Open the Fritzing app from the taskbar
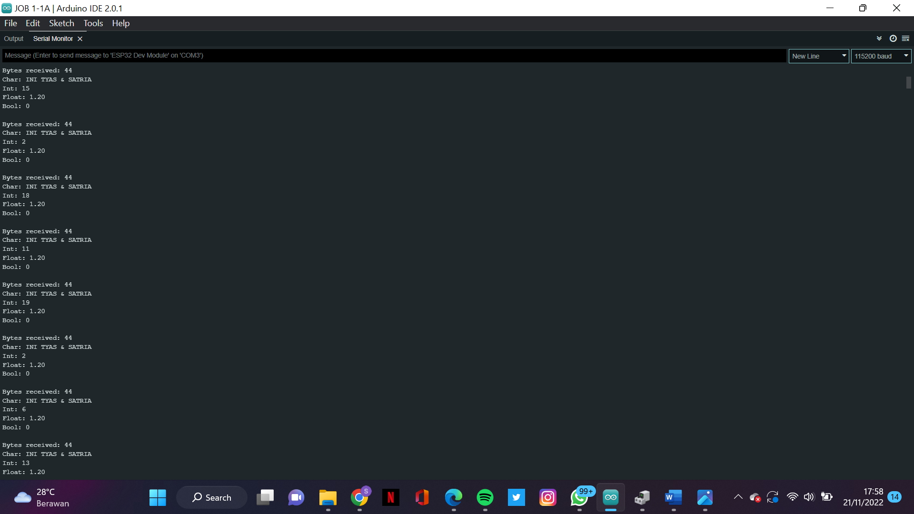The height and width of the screenshot is (514, 914). coord(642,497)
